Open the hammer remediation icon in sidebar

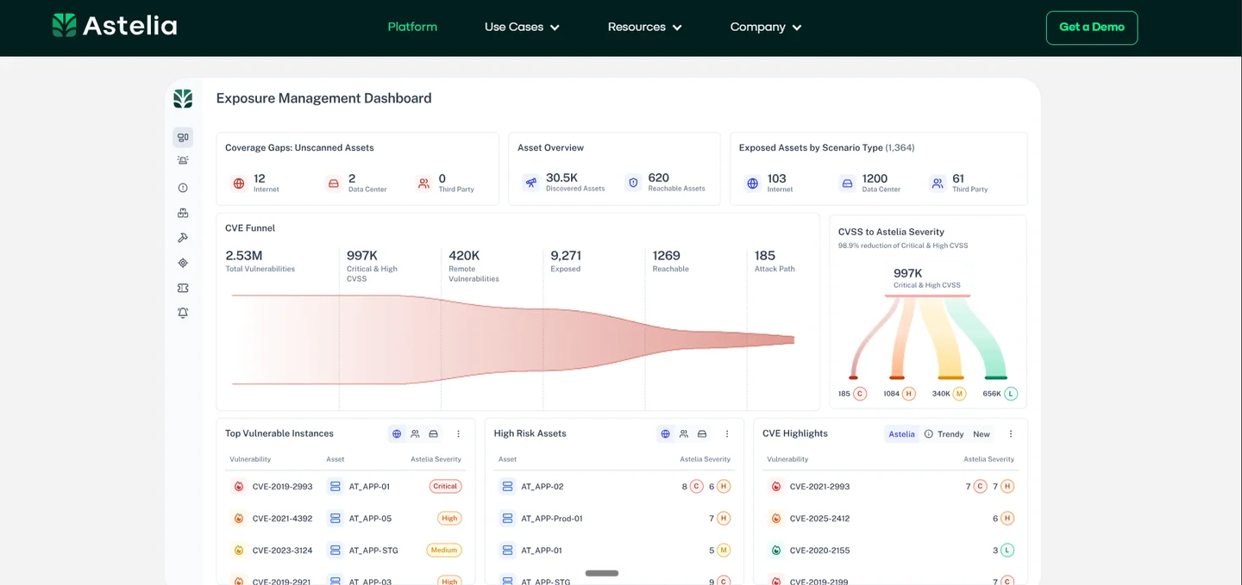[183, 238]
